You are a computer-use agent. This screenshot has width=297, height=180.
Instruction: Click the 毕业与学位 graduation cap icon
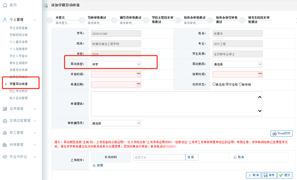5,157
